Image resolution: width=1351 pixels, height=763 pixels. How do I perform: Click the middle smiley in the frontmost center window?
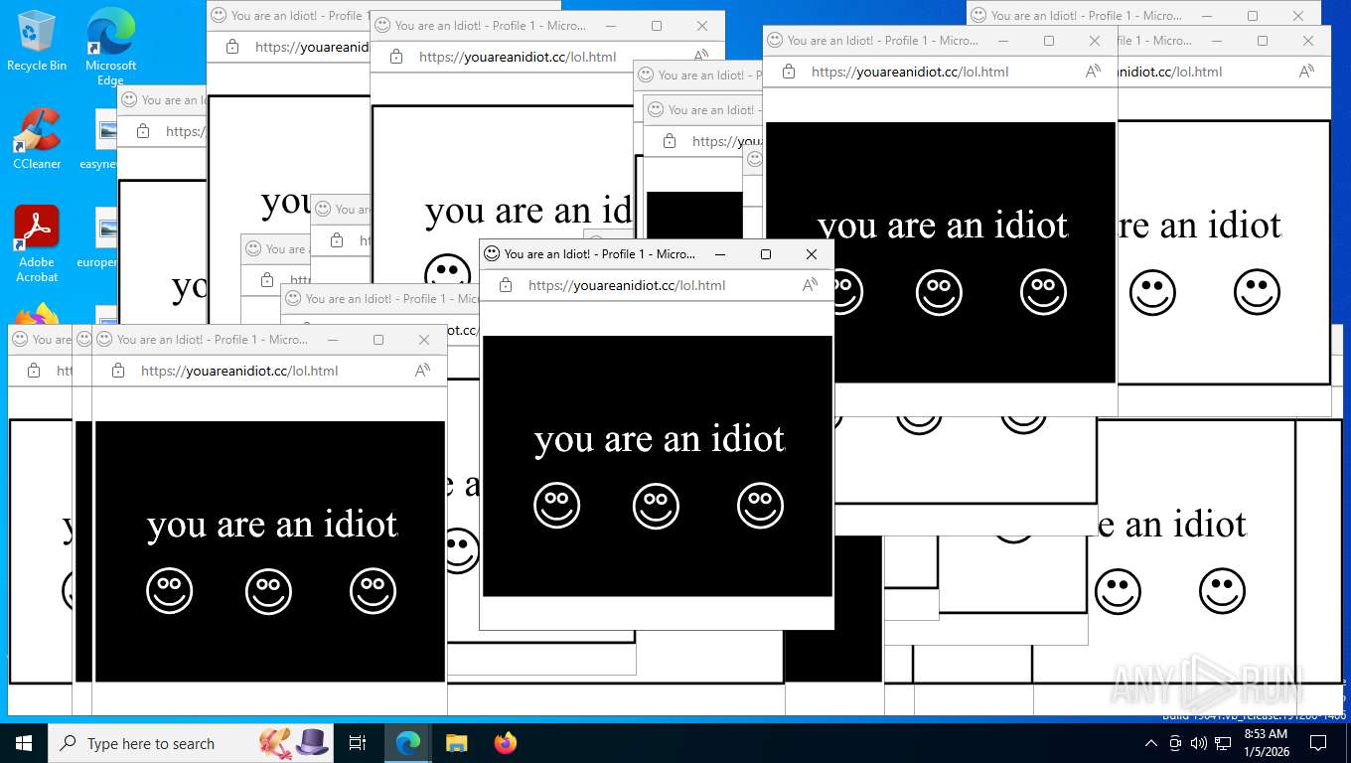point(657,506)
